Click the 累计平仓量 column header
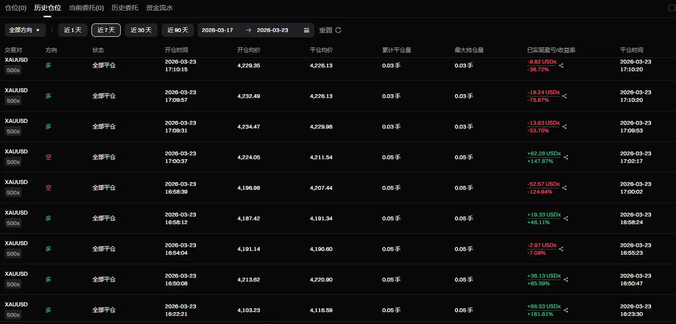The image size is (676, 324). click(397, 50)
